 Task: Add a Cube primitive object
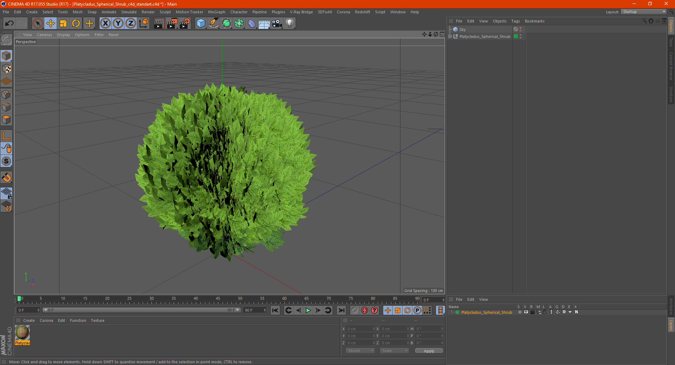click(201, 24)
